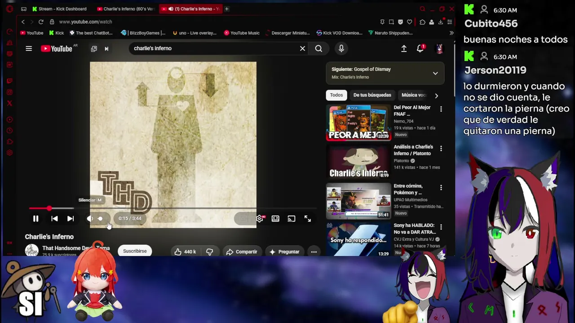Pause the Charlie's Inferno video
This screenshot has width=575, height=323.
coord(36,218)
